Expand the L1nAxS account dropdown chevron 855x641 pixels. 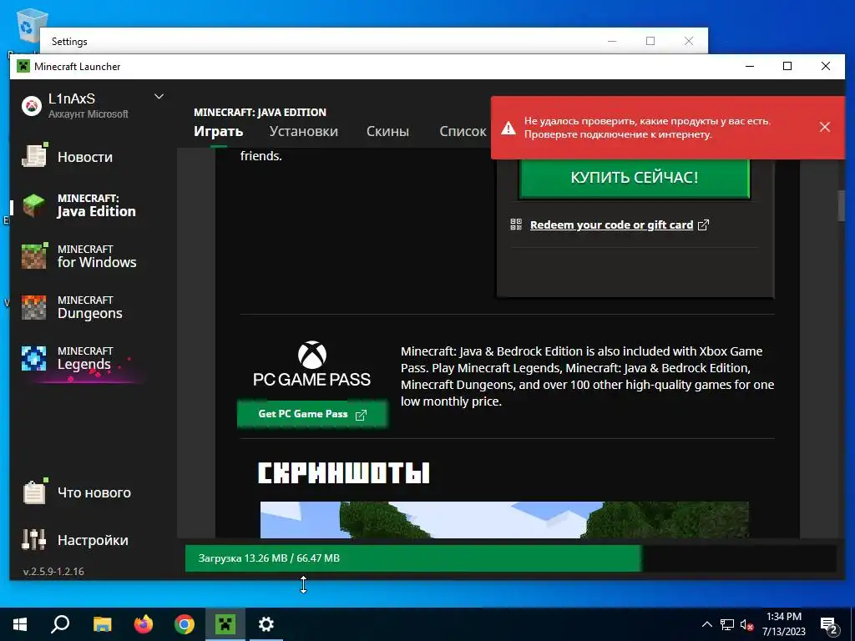[x=159, y=97]
